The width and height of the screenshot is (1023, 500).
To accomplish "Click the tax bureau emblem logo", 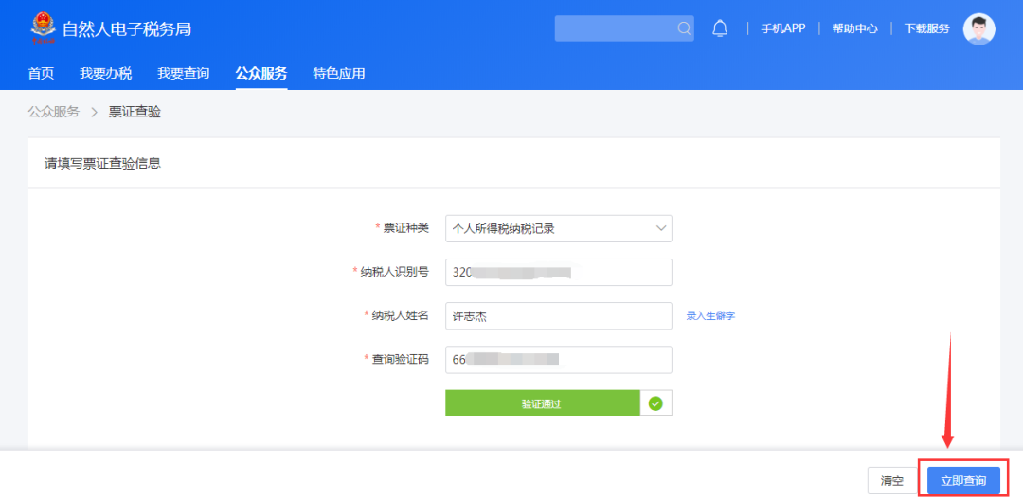I will tap(43, 28).
